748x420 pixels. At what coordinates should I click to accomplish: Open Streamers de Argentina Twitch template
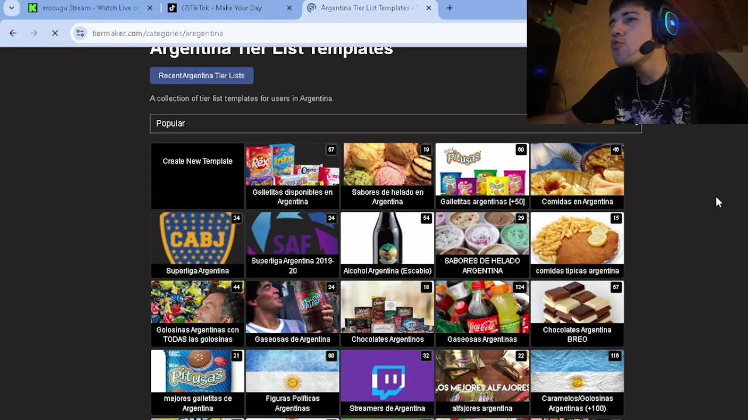pos(387,382)
